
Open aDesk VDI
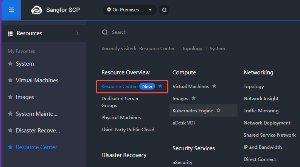pyautogui.click(x=184, y=123)
